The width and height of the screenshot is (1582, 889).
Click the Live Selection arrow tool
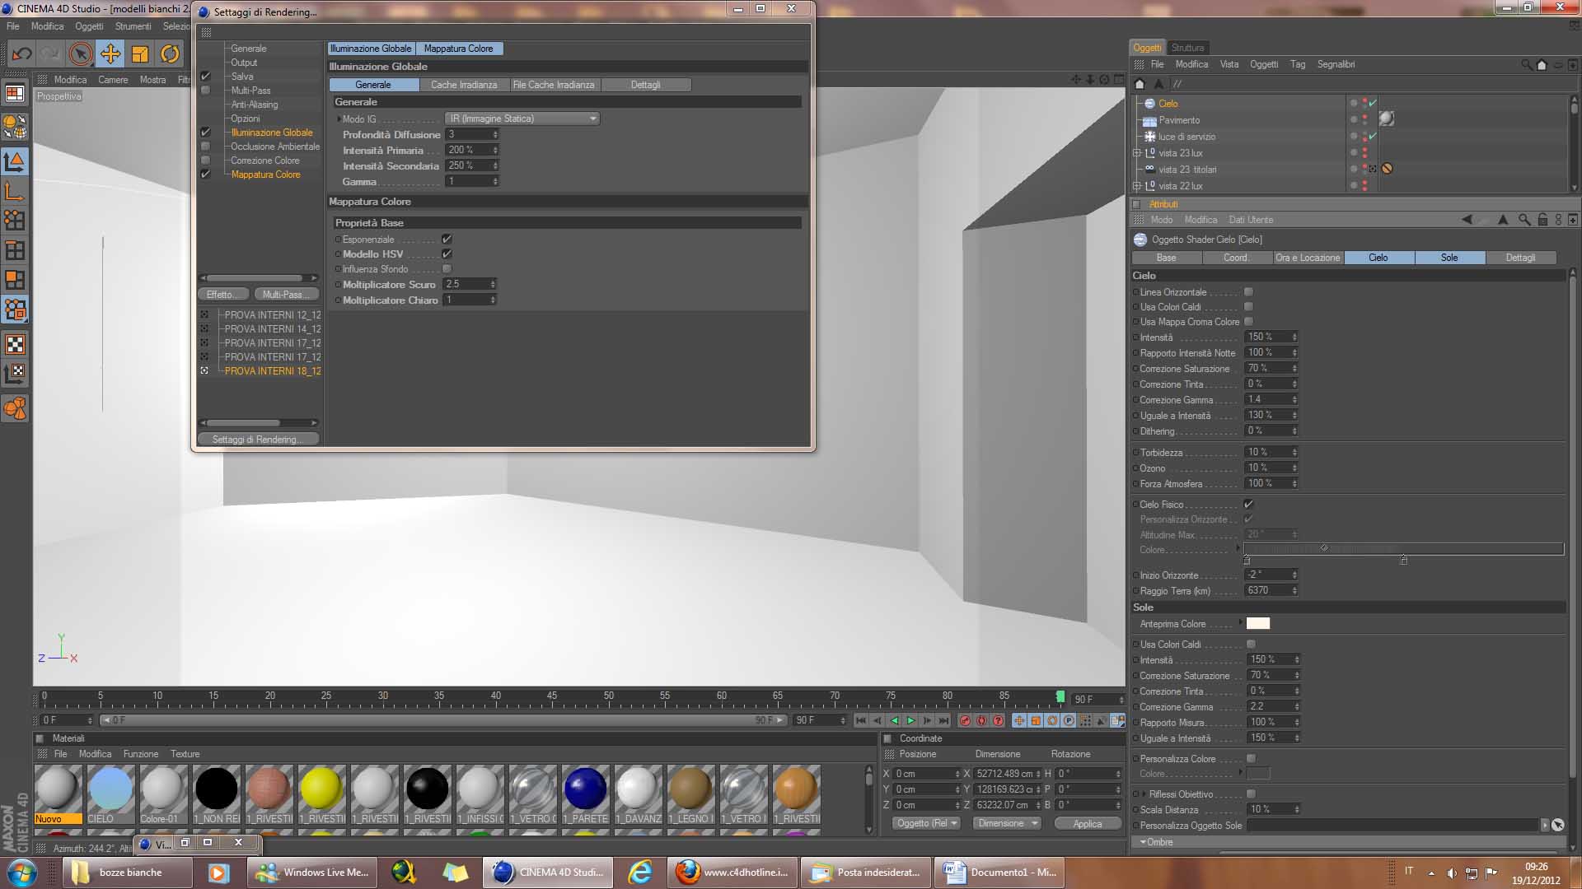coord(80,54)
